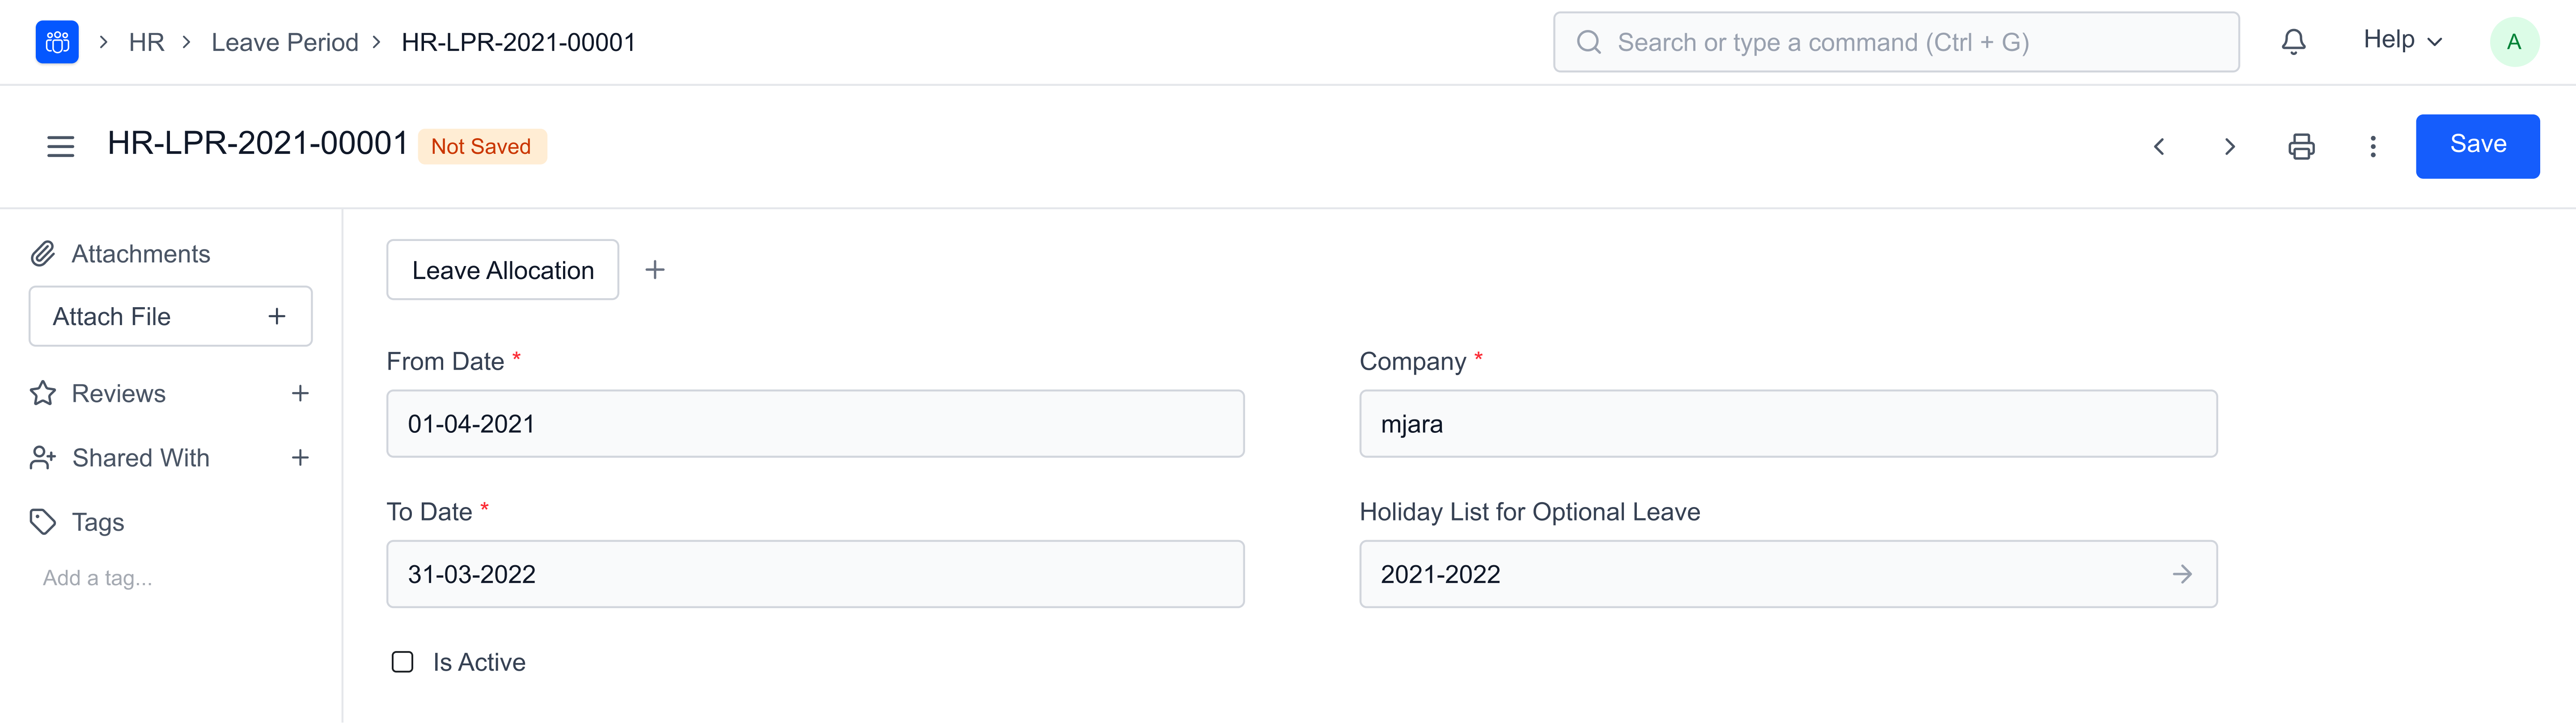This screenshot has height=723, width=2576.
Task: Open the user avatar menu
Action: 2513,42
